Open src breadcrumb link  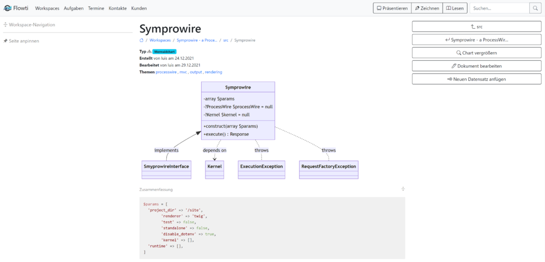pos(226,40)
